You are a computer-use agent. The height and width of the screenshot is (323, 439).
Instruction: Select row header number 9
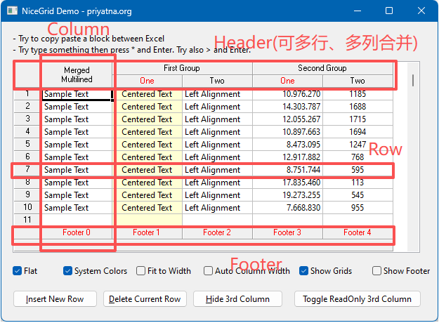tap(27, 195)
